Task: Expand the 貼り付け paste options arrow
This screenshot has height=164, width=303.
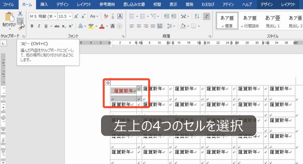Action: (x=9, y=29)
